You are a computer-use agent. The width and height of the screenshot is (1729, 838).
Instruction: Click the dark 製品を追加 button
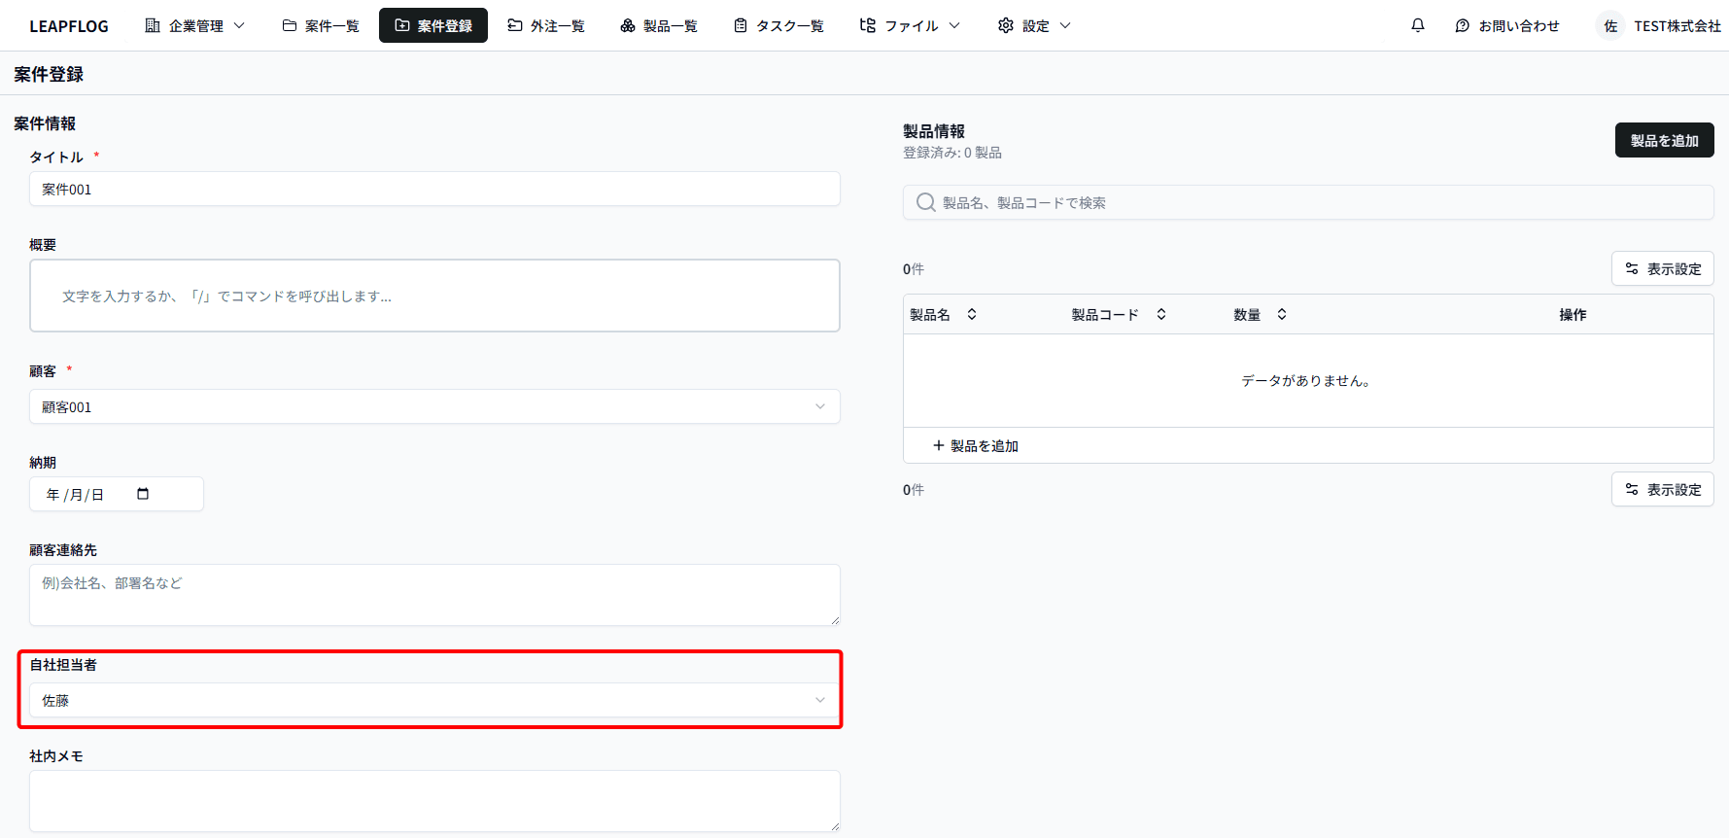point(1664,140)
